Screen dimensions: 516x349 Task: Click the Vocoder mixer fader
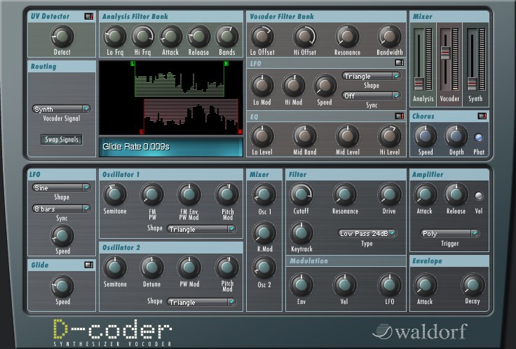pyautogui.click(x=444, y=53)
